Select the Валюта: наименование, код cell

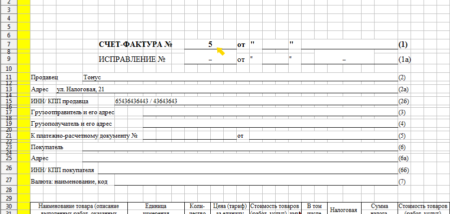click(69, 181)
